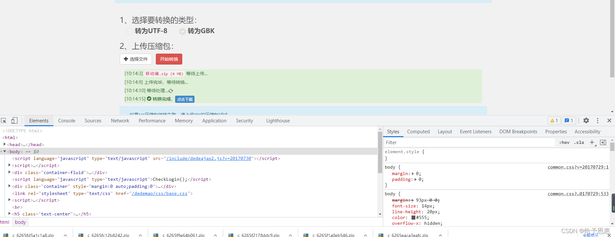The height and width of the screenshot is (237, 615).
Task: Click the Styles filter input field
Action: tap(469, 142)
